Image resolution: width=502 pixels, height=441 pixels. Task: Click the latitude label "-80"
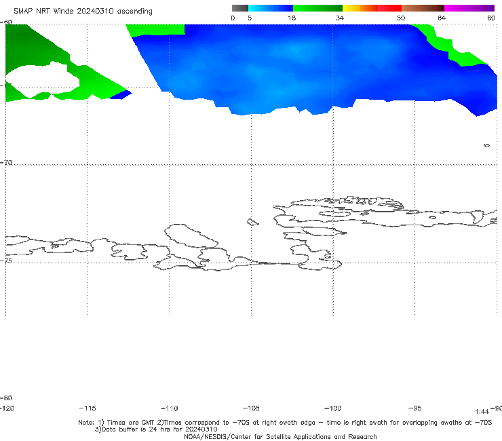(x=6, y=398)
